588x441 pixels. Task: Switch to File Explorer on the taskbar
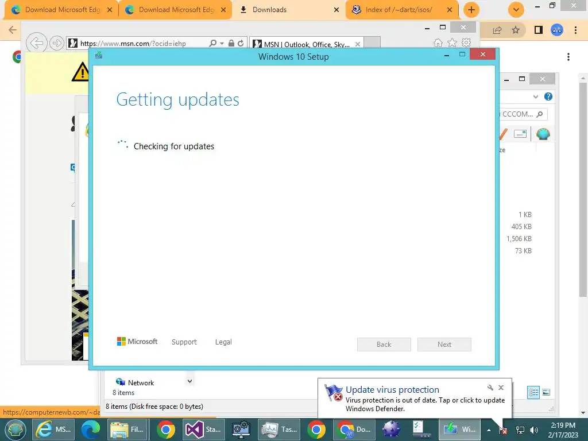[x=128, y=430]
